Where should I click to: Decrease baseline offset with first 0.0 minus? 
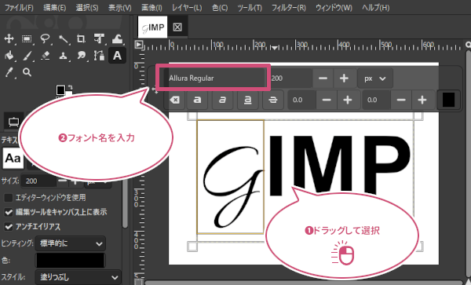327,100
